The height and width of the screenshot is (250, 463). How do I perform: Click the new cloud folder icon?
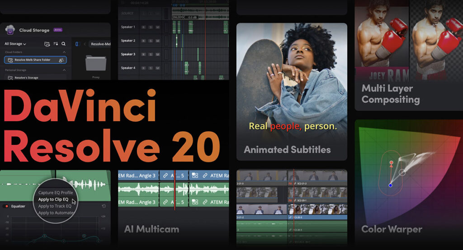(47, 44)
